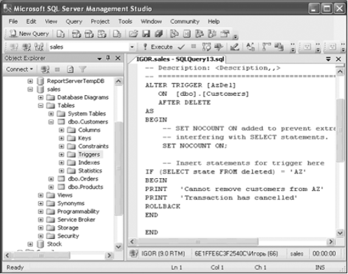Click the Analysis Services XMLA Query icon
The height and width of the screenshot is (274, 348).
coord(102,34)
